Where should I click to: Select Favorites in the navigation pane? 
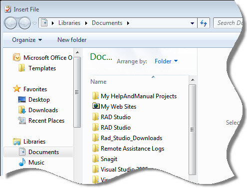[35, 89]
